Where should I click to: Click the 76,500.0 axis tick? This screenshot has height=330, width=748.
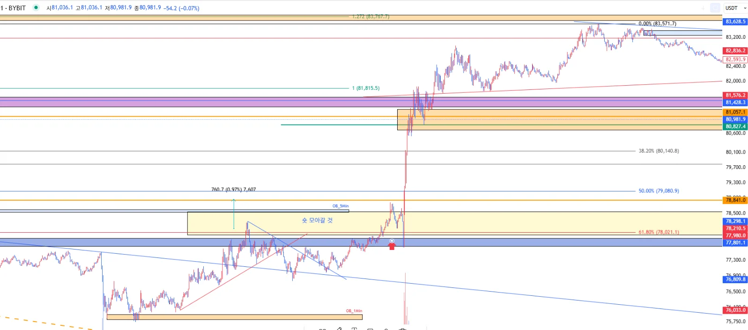(735, 292)
